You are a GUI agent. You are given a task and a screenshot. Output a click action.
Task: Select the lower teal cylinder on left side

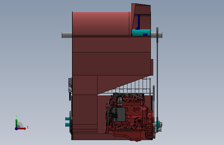coord(68,125)
